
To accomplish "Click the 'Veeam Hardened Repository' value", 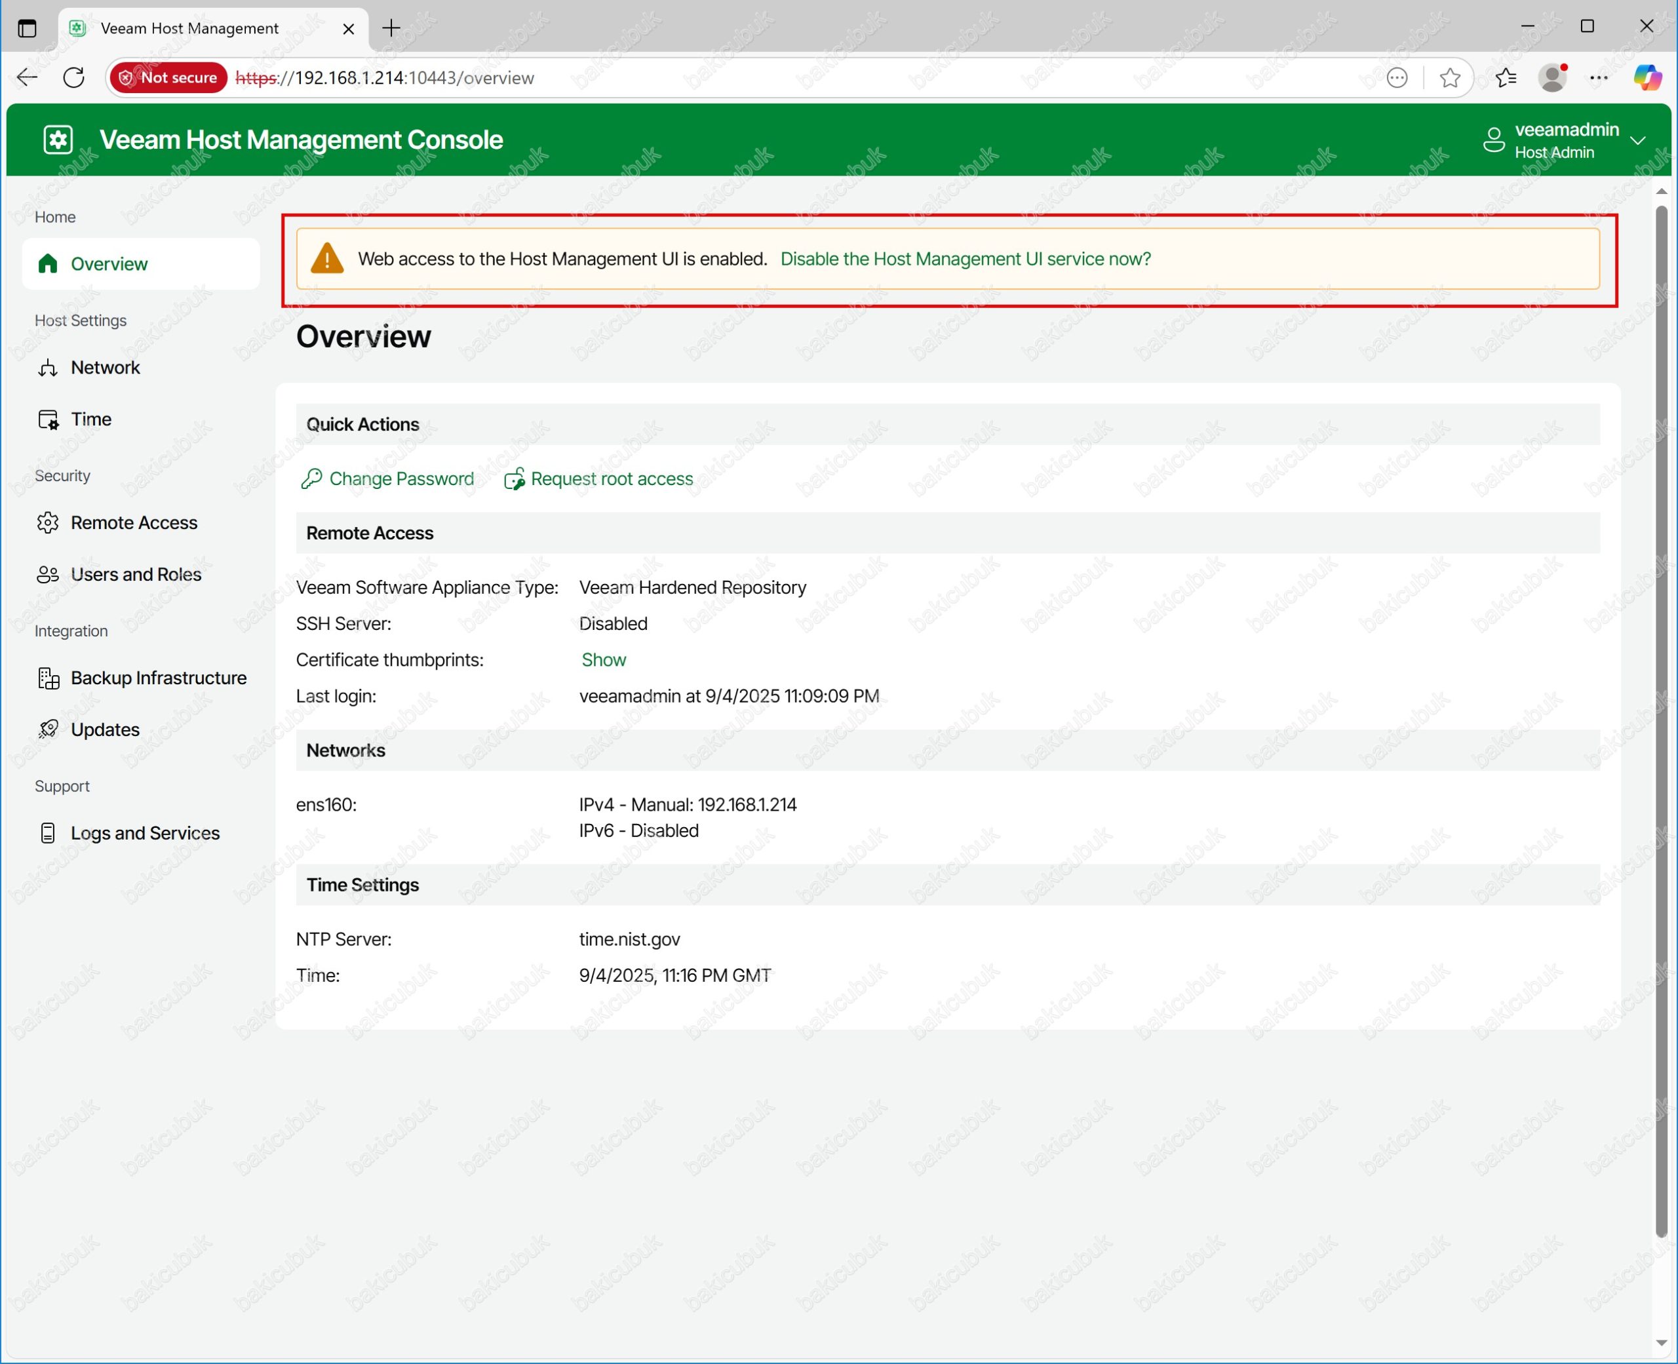I will click(x=693, y=588).
